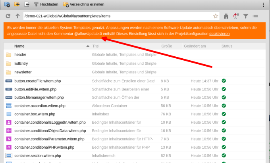
Task: Go up one directory level
Action: (17, 16)
